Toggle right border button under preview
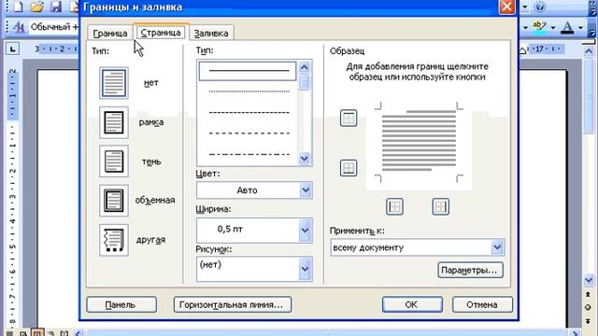This screenshot has height=336, width=598. [x=440, y=207]
